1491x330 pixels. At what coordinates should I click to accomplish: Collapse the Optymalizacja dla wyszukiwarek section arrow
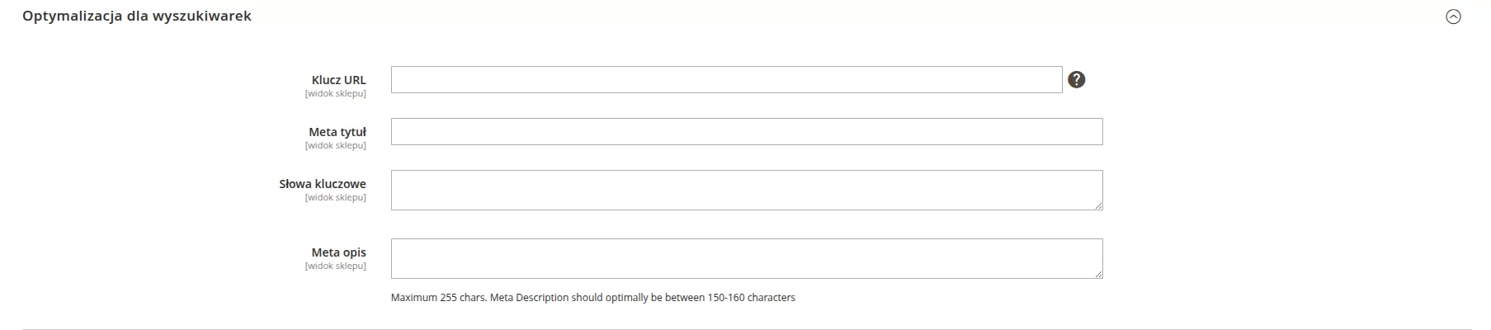pos(1453,16)
